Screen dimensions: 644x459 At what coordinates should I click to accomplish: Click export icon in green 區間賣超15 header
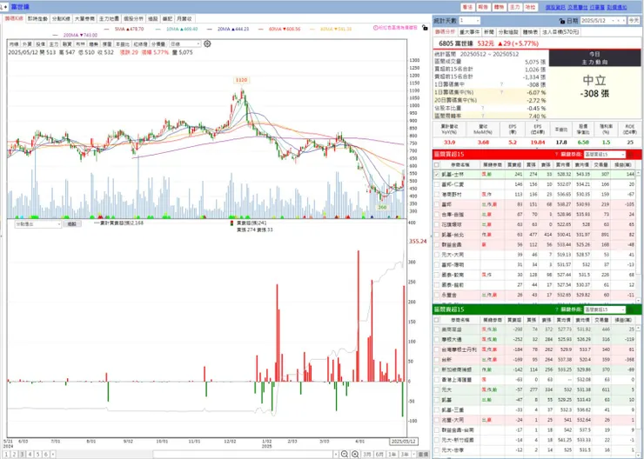click(630, 309)
